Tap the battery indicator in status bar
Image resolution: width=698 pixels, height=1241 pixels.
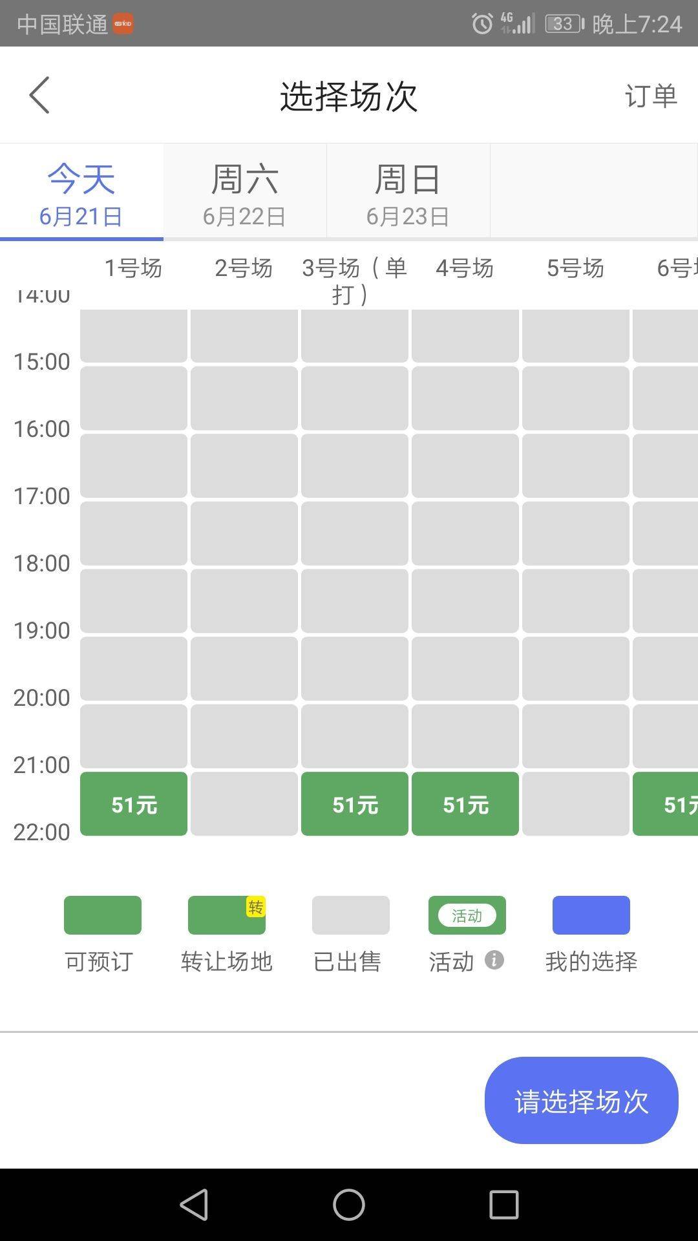coord(564,24)
